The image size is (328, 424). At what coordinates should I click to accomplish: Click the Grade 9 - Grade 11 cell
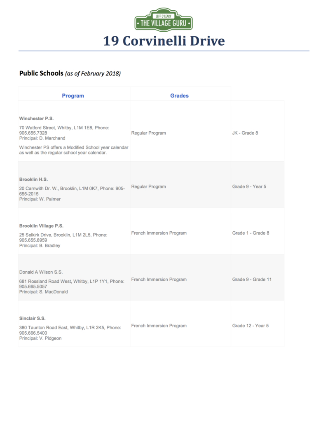pos(252,280)
